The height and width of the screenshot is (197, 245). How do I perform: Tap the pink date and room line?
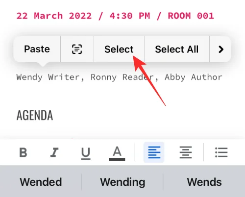click(x=115, y=16)
